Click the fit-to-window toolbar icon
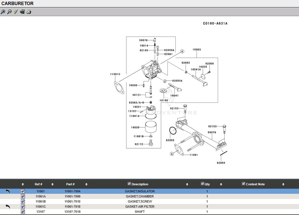The image size is (299, 215). coord(22,12)
